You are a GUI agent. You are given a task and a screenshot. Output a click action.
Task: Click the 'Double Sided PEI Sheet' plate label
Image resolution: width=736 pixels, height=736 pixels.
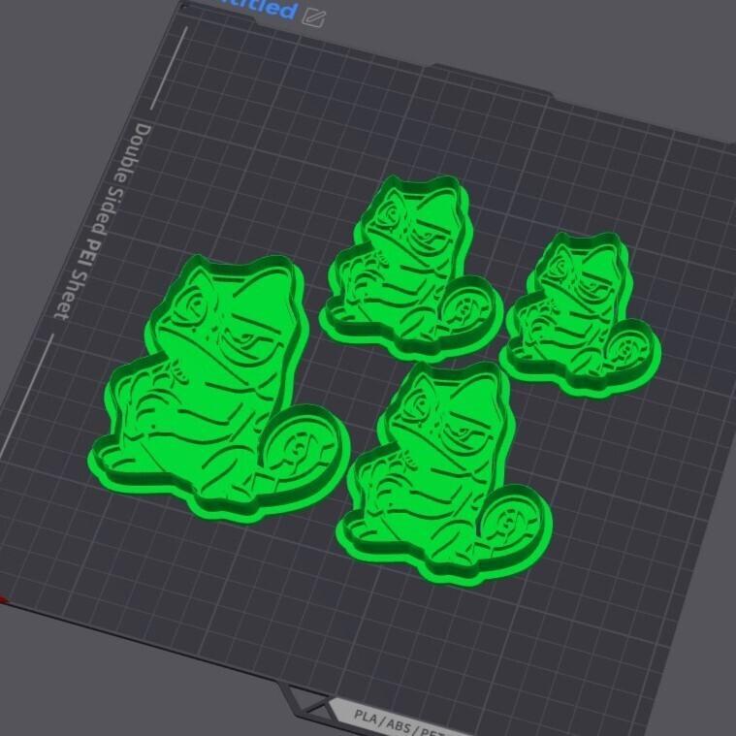click(x=103, y=222)
